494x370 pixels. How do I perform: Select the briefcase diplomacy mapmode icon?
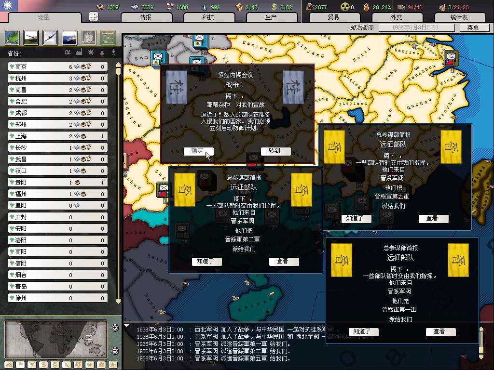[x=101, y=365]
